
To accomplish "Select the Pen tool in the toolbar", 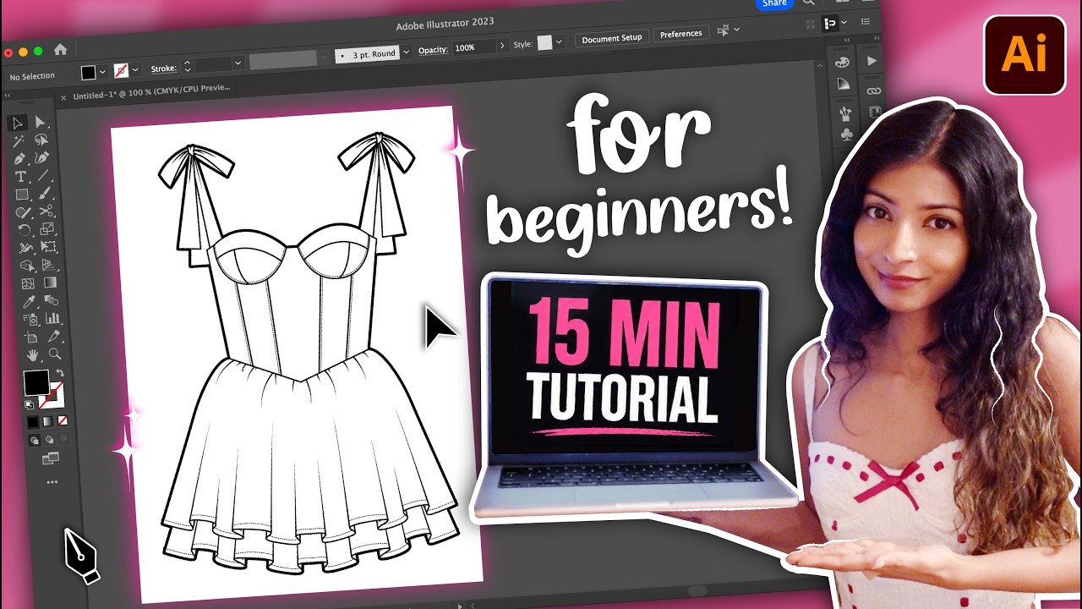I will pos(19,158).
